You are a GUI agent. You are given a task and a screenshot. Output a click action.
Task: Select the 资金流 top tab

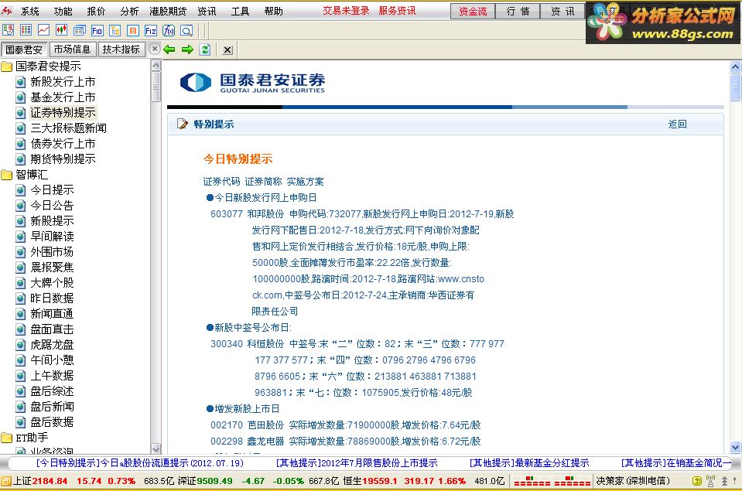[472, 11]
